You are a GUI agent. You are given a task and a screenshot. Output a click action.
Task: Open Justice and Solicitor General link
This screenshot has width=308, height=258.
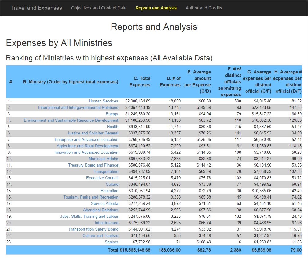pyautogui.click(x=93, y=133)
